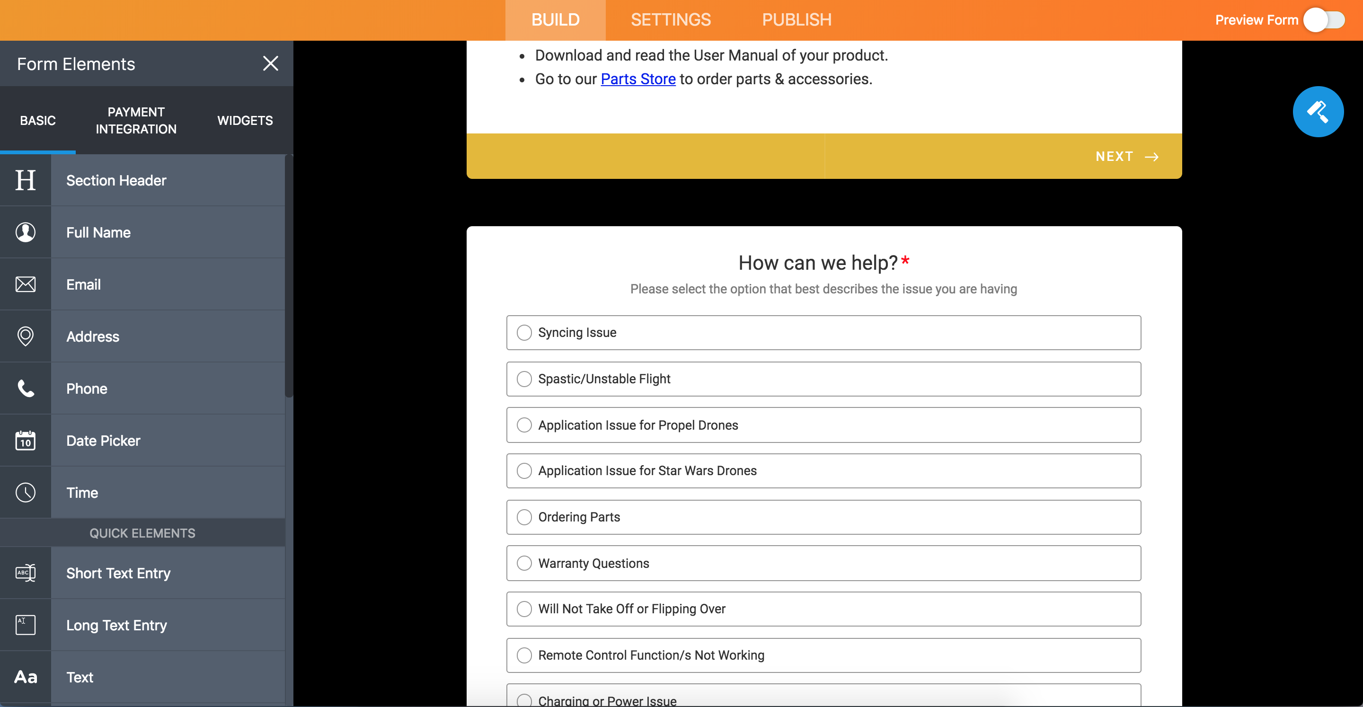Select the Syncing Issue radio button
This screenshot has width=1363, height=707.
click(523, 332)
